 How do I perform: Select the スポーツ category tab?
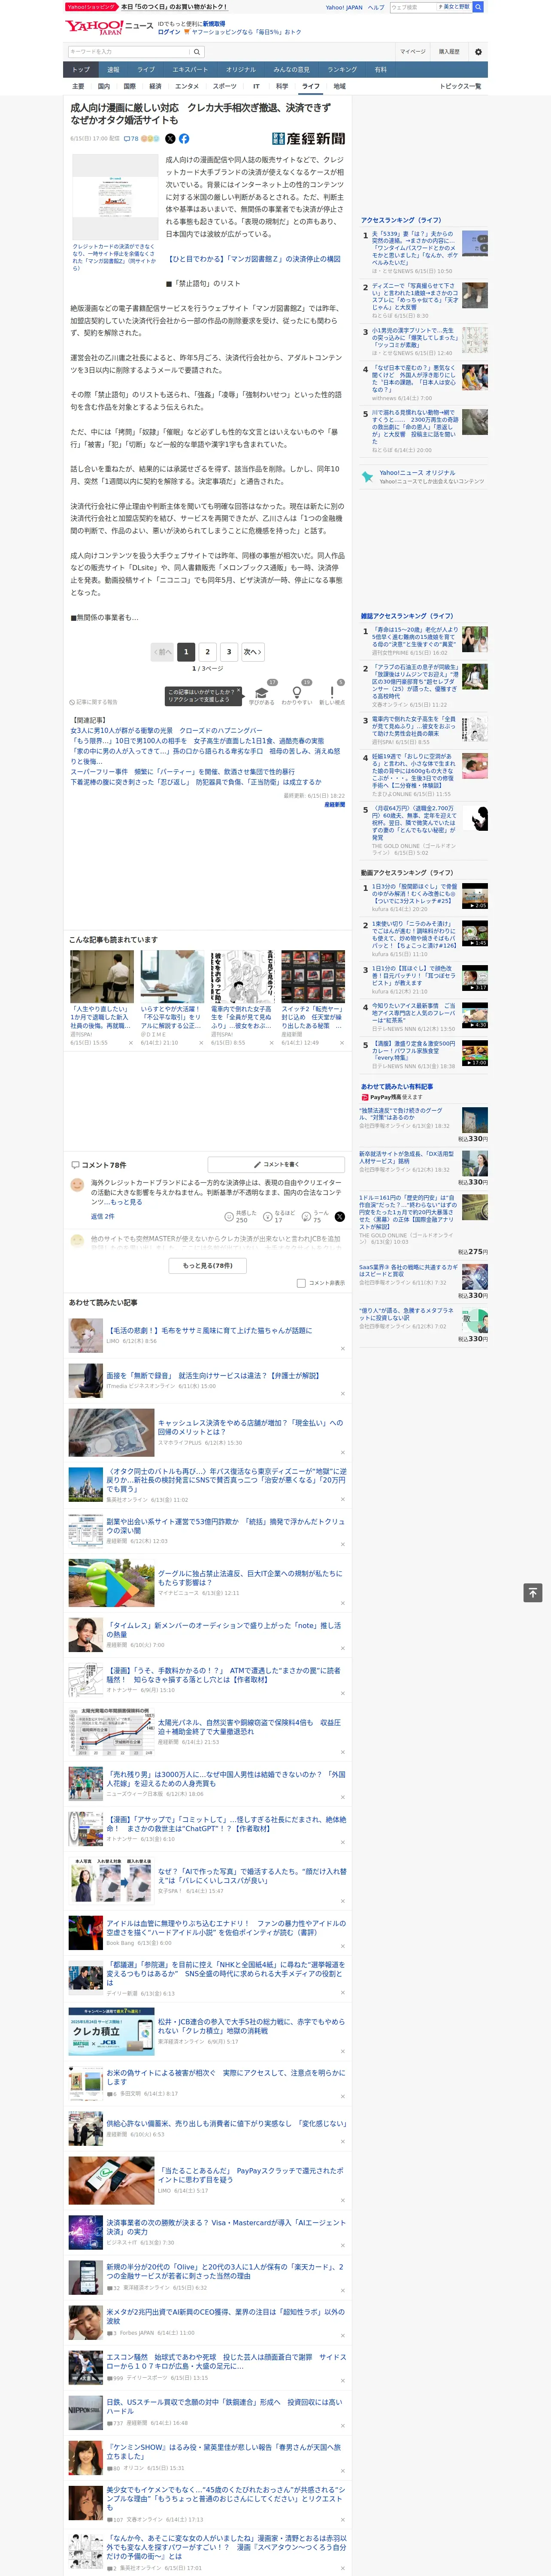225,86
